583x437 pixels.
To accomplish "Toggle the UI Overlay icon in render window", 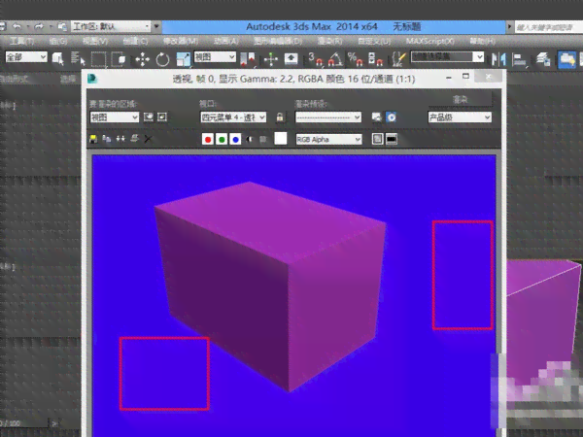I will pos(377,139).
